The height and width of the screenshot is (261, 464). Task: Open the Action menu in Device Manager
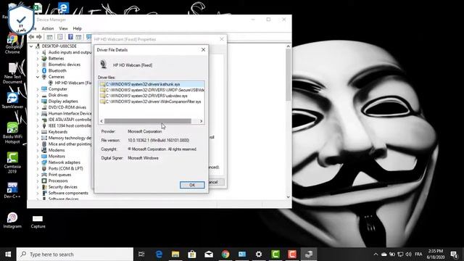tap(48, 28)
